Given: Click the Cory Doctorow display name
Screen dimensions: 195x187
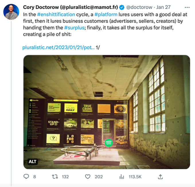Looking at the screenshot, I should click(x=70, y=7).
